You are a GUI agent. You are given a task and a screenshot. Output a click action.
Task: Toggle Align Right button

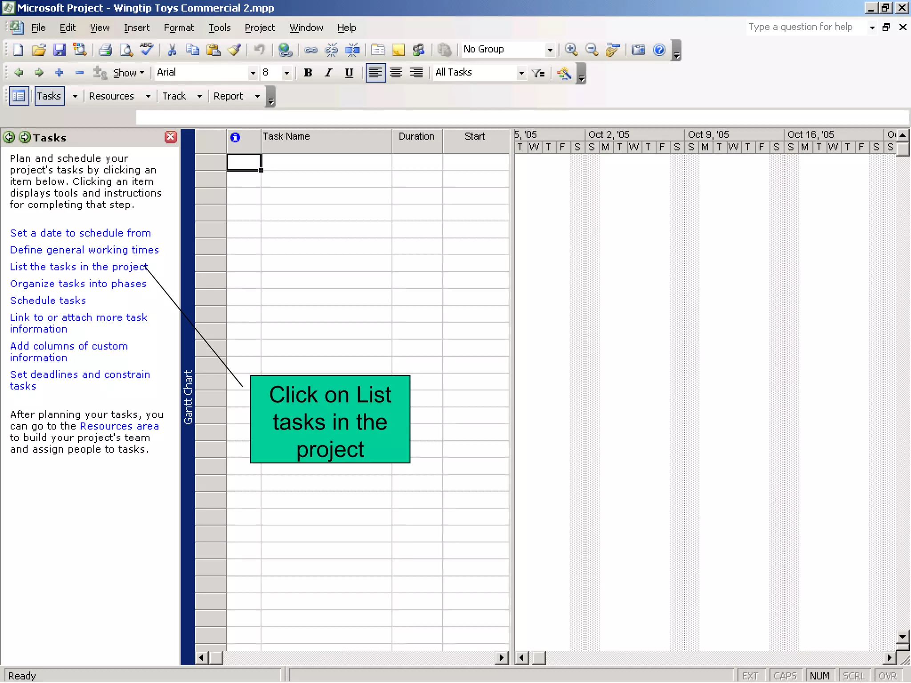[x=416, y=72]
